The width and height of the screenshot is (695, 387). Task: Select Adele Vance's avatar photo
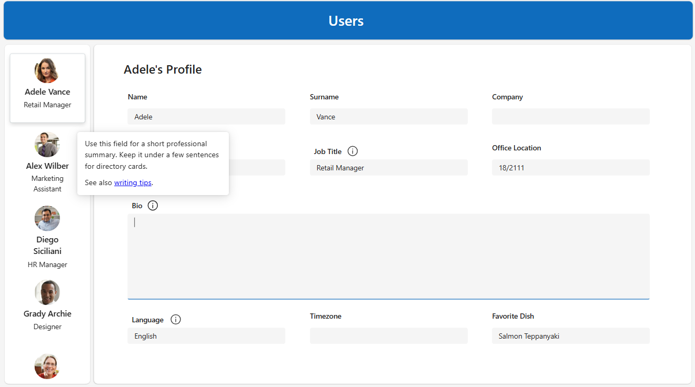tap(47, 70)
